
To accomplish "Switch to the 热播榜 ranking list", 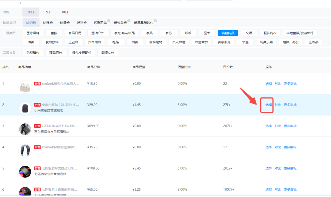I will [x=65, y=22].
